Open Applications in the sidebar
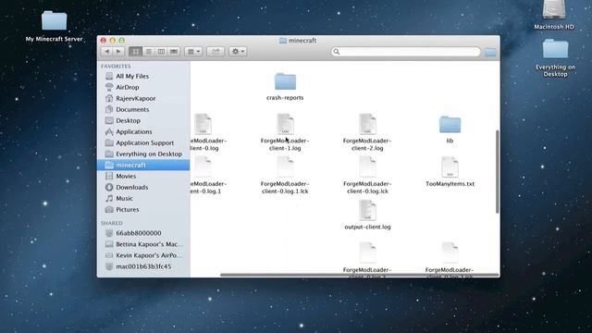Screen dimensions: 592x333 click(143, 131)
